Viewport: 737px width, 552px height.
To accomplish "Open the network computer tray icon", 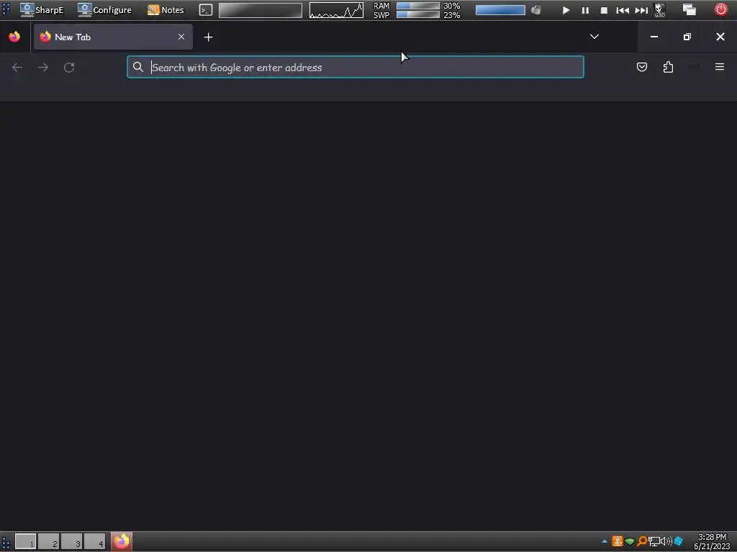I will [x=654, y=541].
